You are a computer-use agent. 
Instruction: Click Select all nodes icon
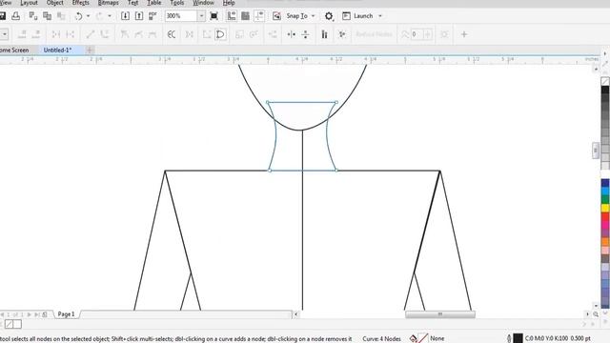(x=342, y=34)
